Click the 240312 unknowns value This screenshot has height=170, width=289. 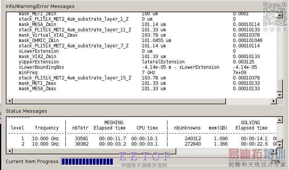pos(193,139)
